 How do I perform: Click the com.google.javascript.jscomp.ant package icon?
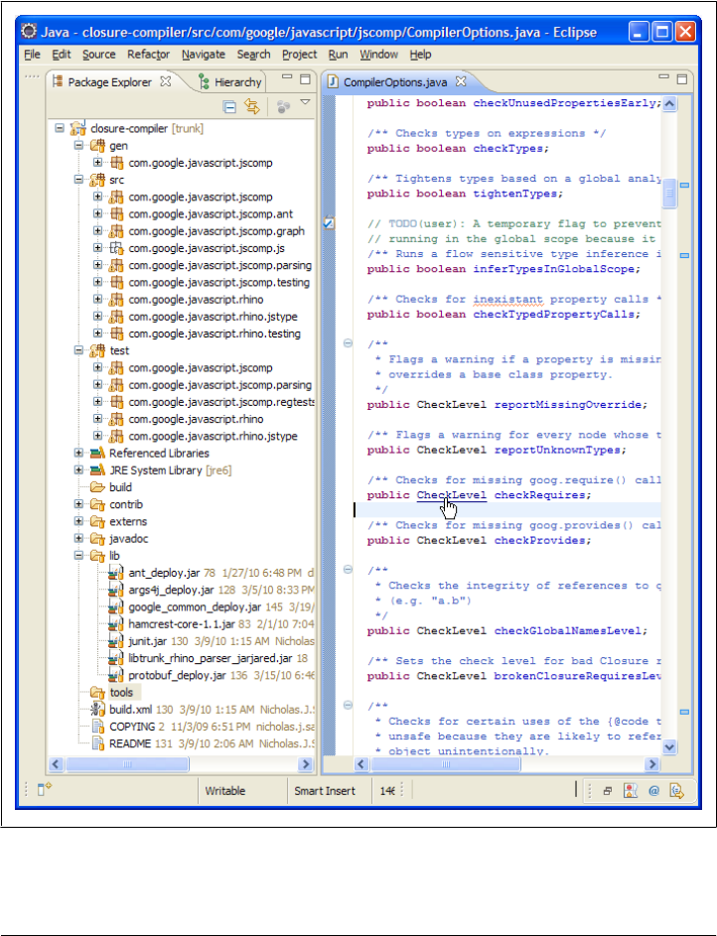point(116,213)
